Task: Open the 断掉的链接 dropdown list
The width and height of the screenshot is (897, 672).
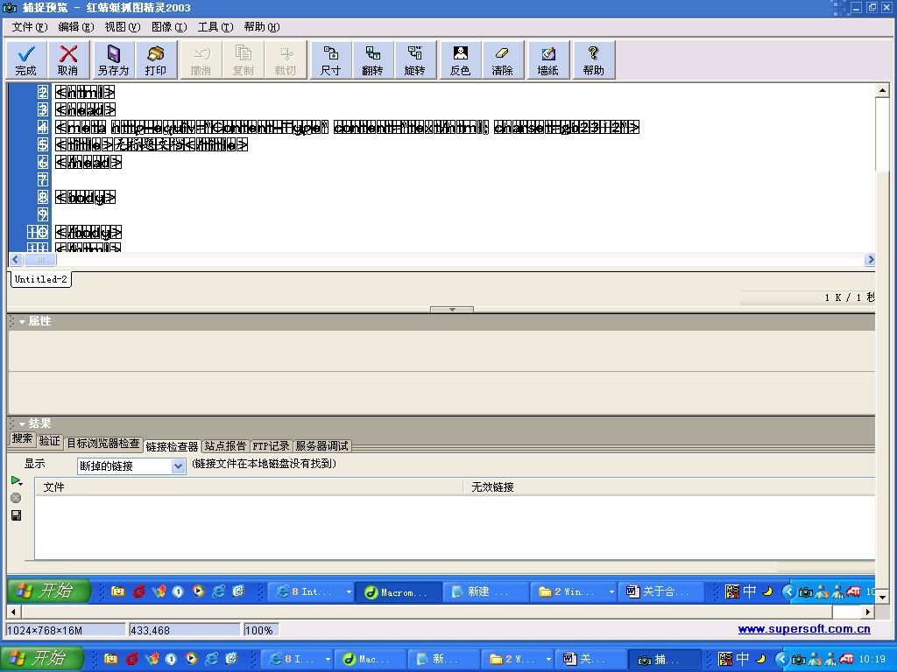Action: click(178, 466)
